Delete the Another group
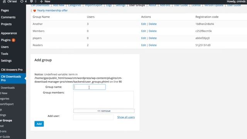 153,24
